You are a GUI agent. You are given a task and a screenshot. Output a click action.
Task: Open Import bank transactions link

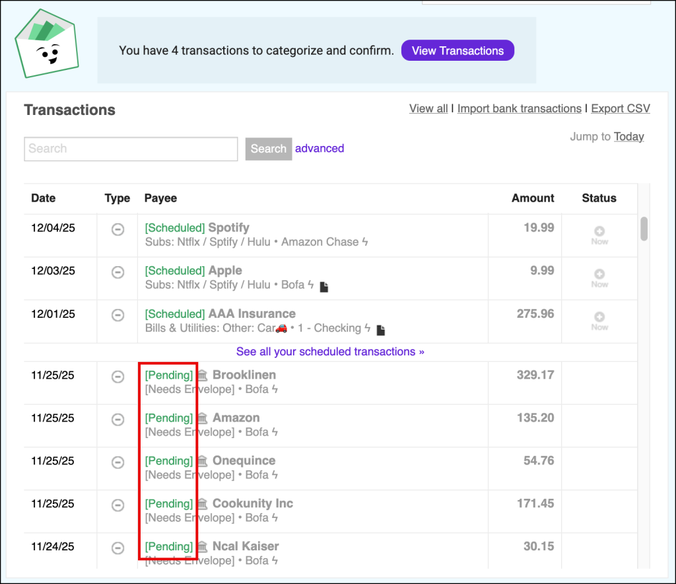(x=519, y=109)
